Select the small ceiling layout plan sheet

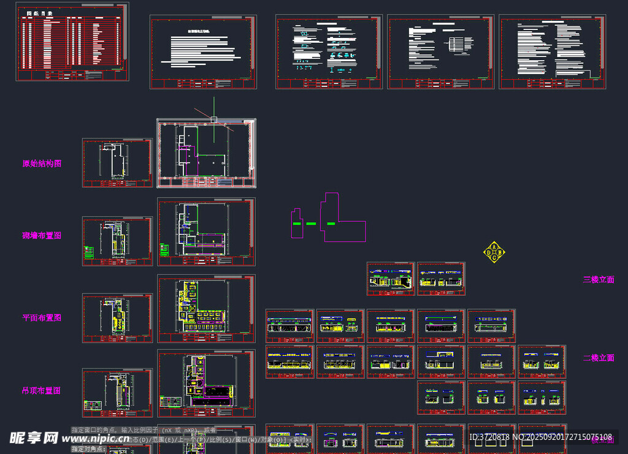(x=117, y=393)
